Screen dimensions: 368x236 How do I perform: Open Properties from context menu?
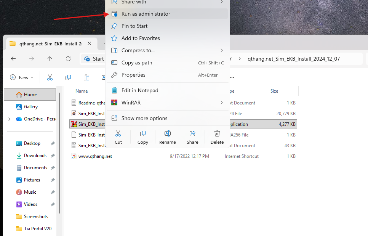(133, 75)
